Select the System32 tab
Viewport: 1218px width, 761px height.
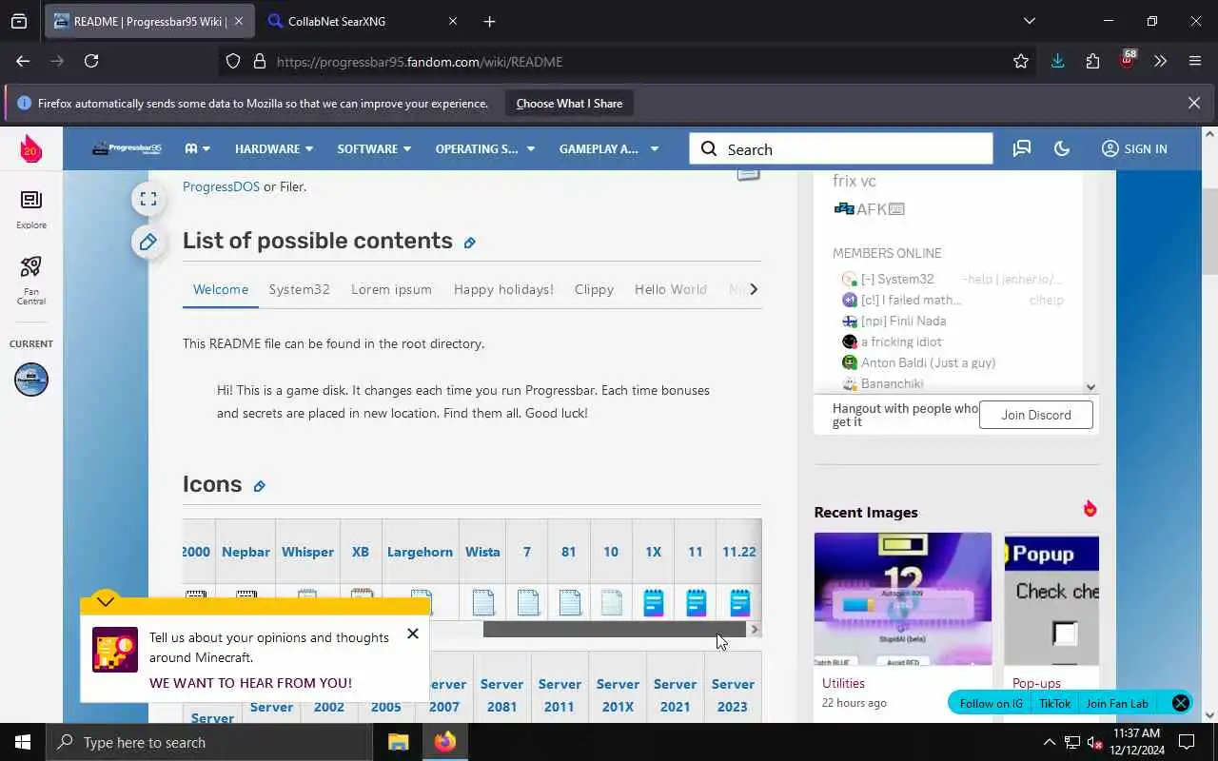(299, 289)
